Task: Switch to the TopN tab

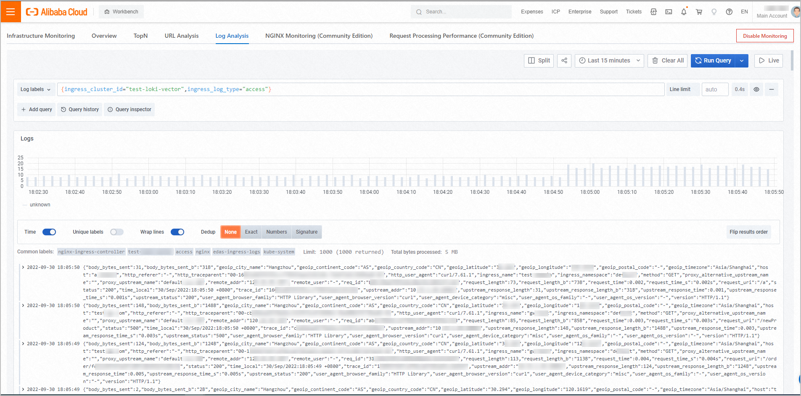Action: pos(140,36)
